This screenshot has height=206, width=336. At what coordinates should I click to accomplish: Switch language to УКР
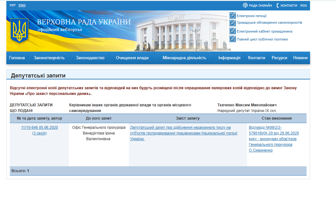click(x=12, y=5)
